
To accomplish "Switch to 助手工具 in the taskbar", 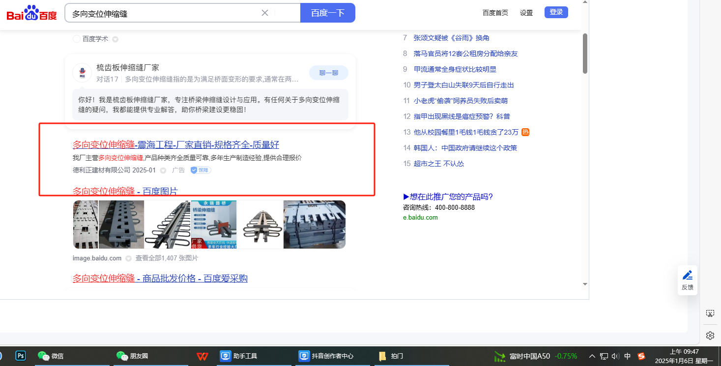I will [255, 356].
